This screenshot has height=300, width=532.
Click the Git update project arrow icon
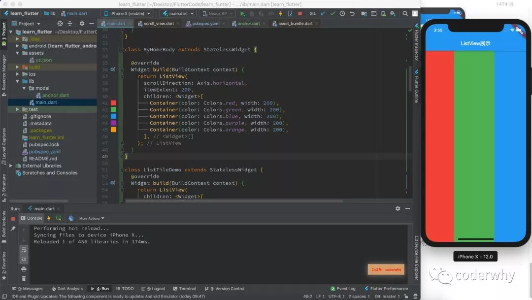(x=323, y=14)
